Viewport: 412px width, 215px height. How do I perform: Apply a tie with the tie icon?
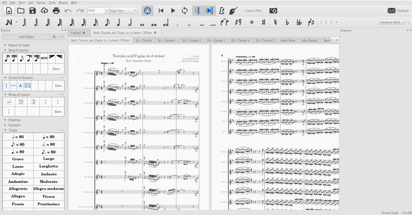[225, 22]
